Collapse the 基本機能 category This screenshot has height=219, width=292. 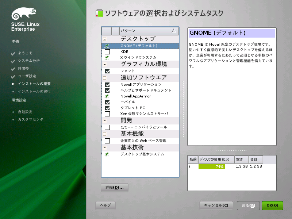click(x=105, y=134)
